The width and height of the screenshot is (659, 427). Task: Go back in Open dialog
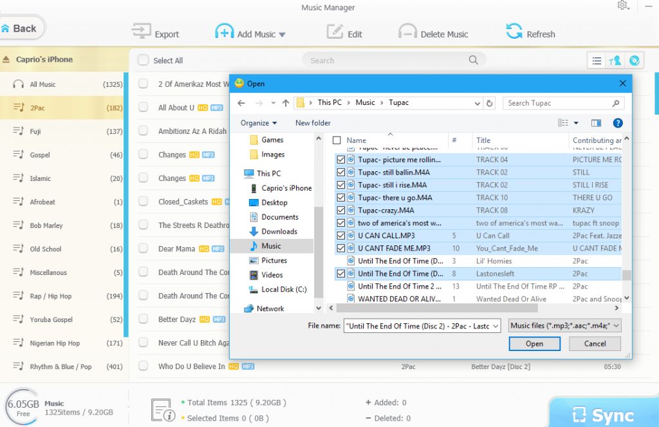click(241, 103)
